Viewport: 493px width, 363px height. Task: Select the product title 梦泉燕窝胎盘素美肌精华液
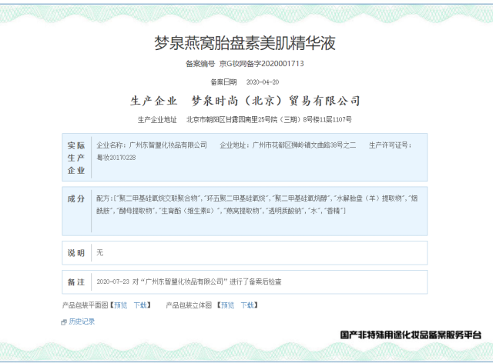pos(245,43)
